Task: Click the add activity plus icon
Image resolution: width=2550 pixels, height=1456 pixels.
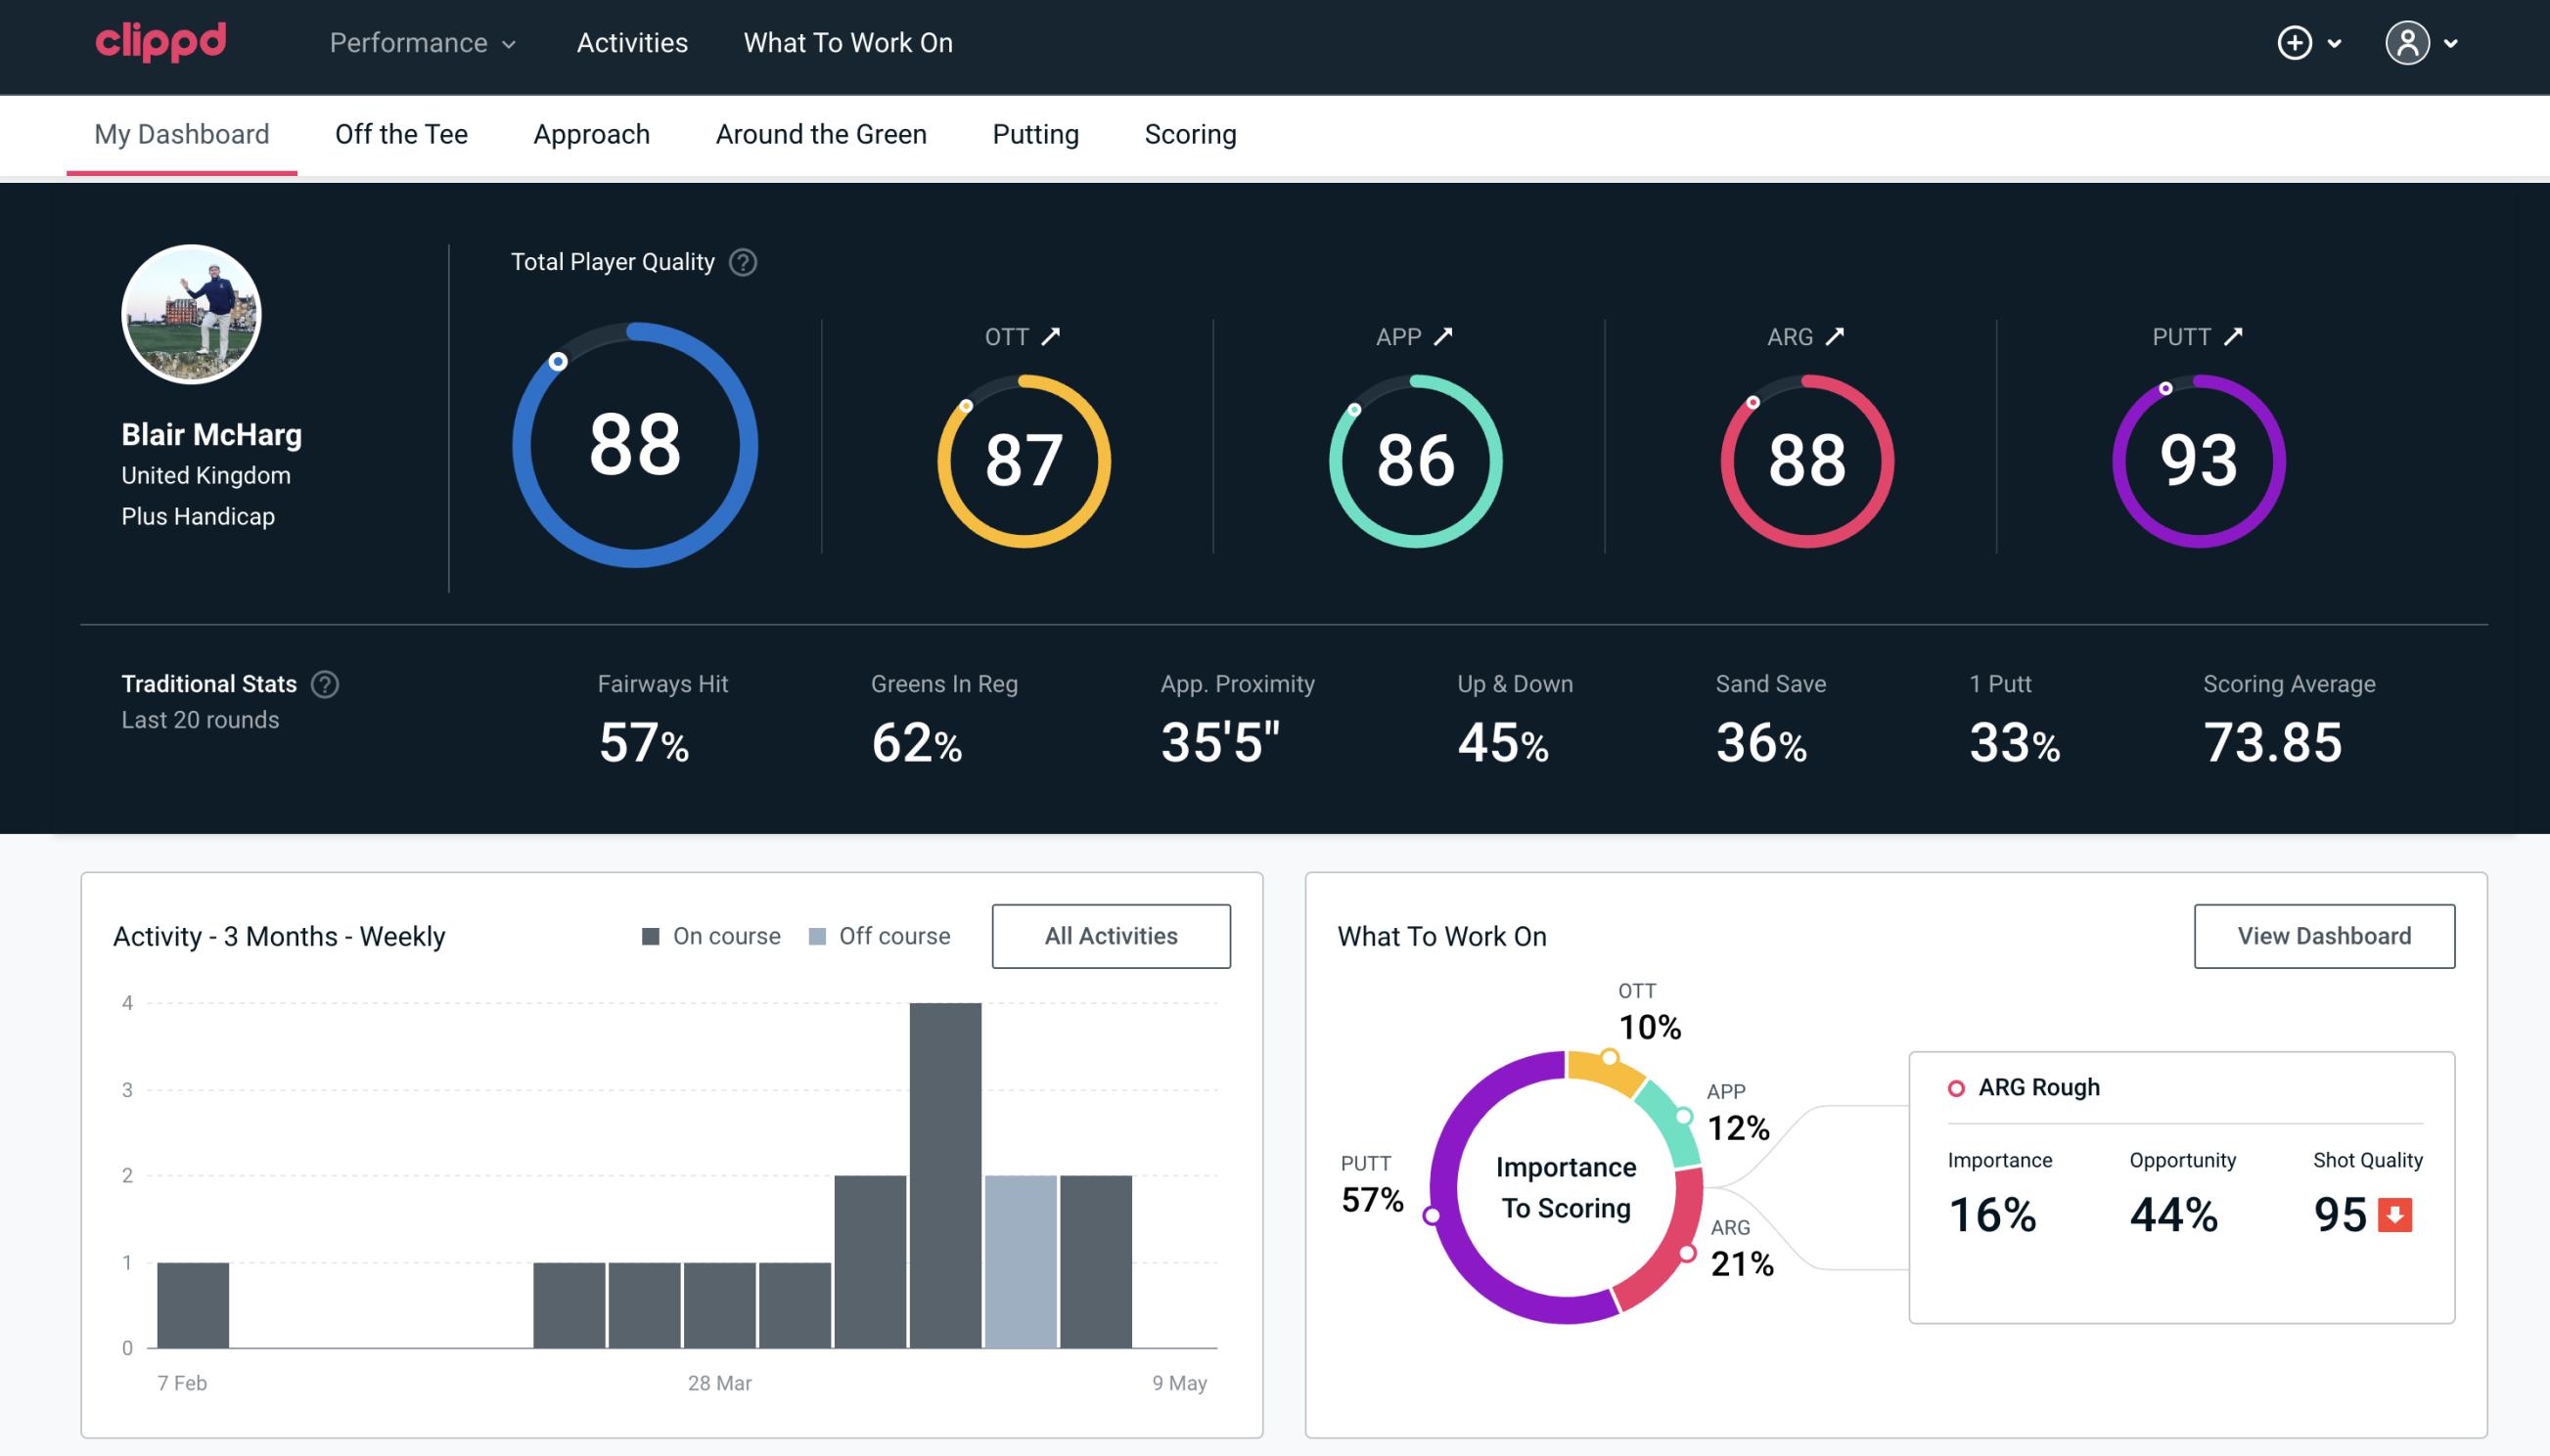Action: (2298, 44)
